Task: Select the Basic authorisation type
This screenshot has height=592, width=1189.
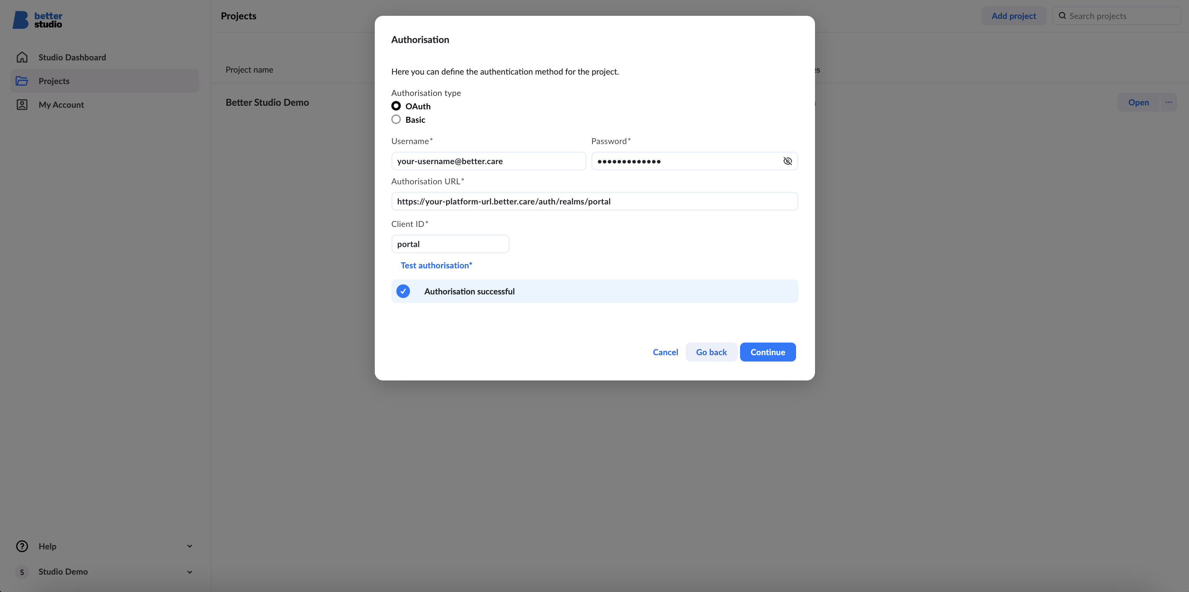Action: coord(396,120)
